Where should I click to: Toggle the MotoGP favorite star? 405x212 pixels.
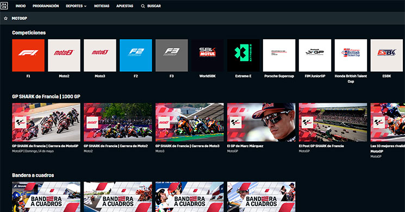[5, 18]
